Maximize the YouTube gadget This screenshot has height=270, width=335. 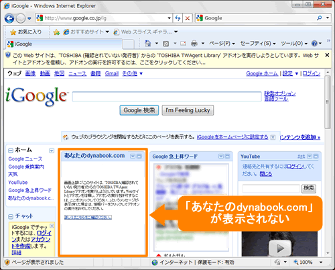click(316, 156)
